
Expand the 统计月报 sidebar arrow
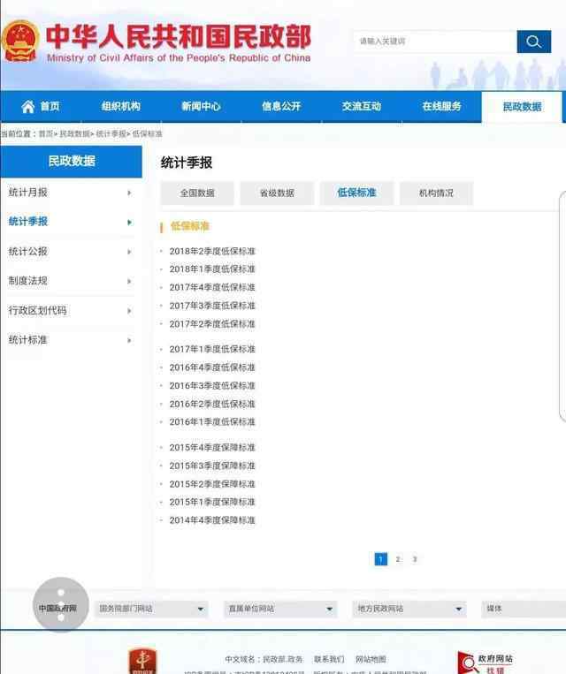click(129, 193)
